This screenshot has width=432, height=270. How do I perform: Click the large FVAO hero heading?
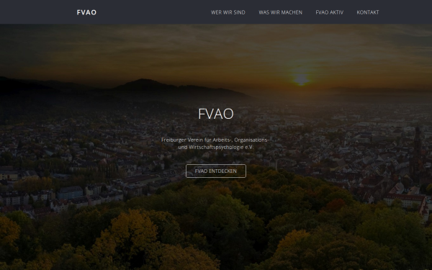(216, 114)
